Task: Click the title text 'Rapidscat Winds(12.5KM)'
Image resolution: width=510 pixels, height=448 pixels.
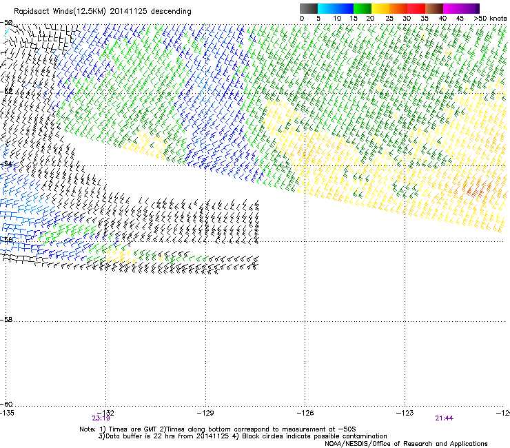Action: (60, 12)
